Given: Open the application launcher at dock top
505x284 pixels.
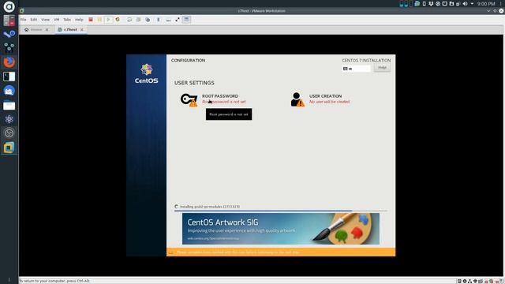Looking at the screenshot, I should [x=9, y=6].
